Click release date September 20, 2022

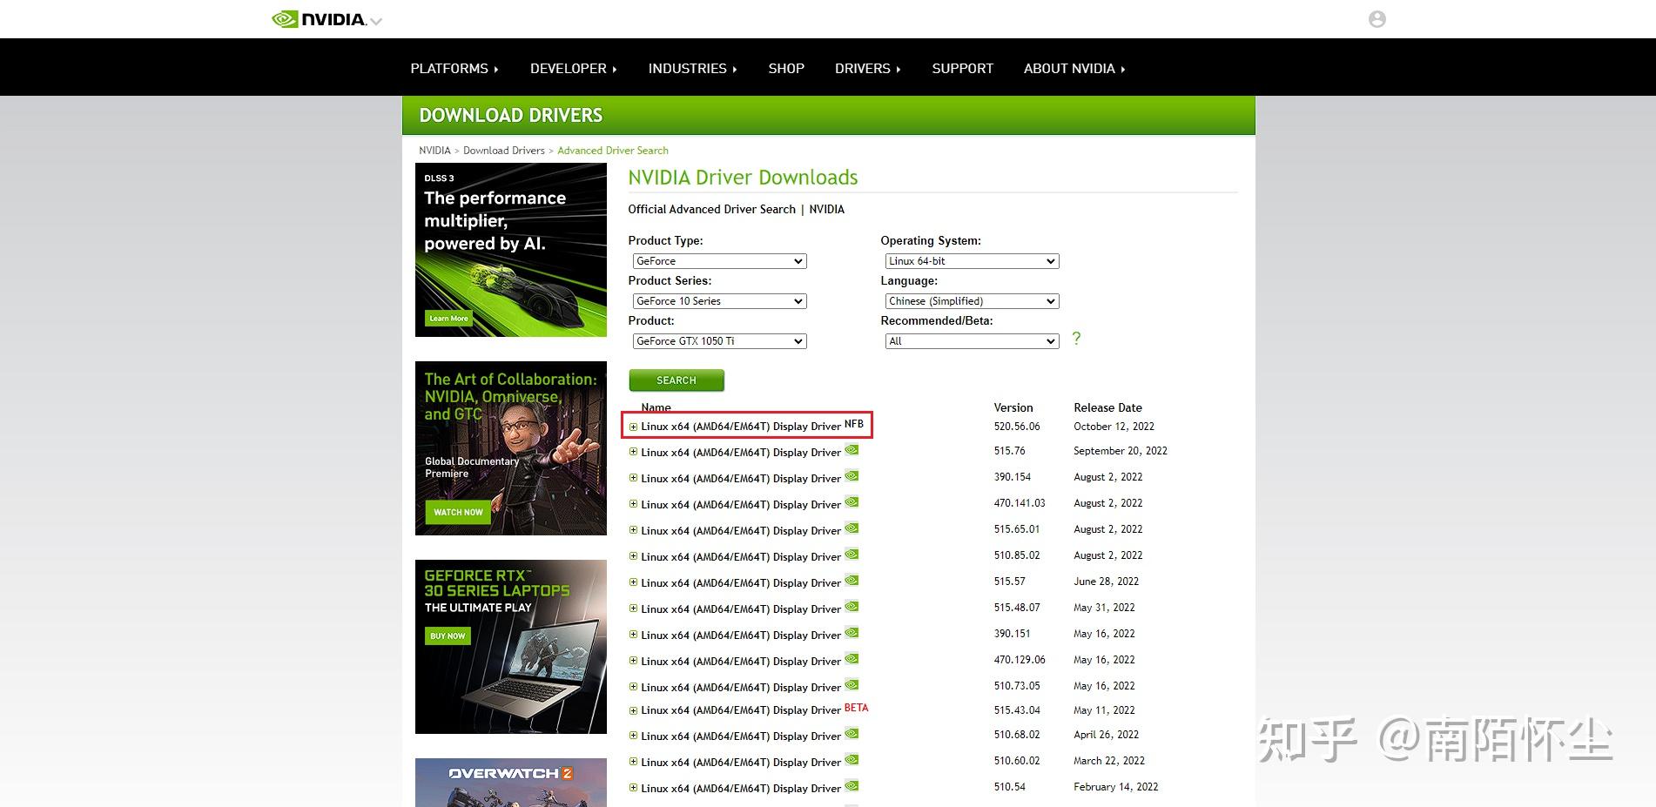point(1121,451)
